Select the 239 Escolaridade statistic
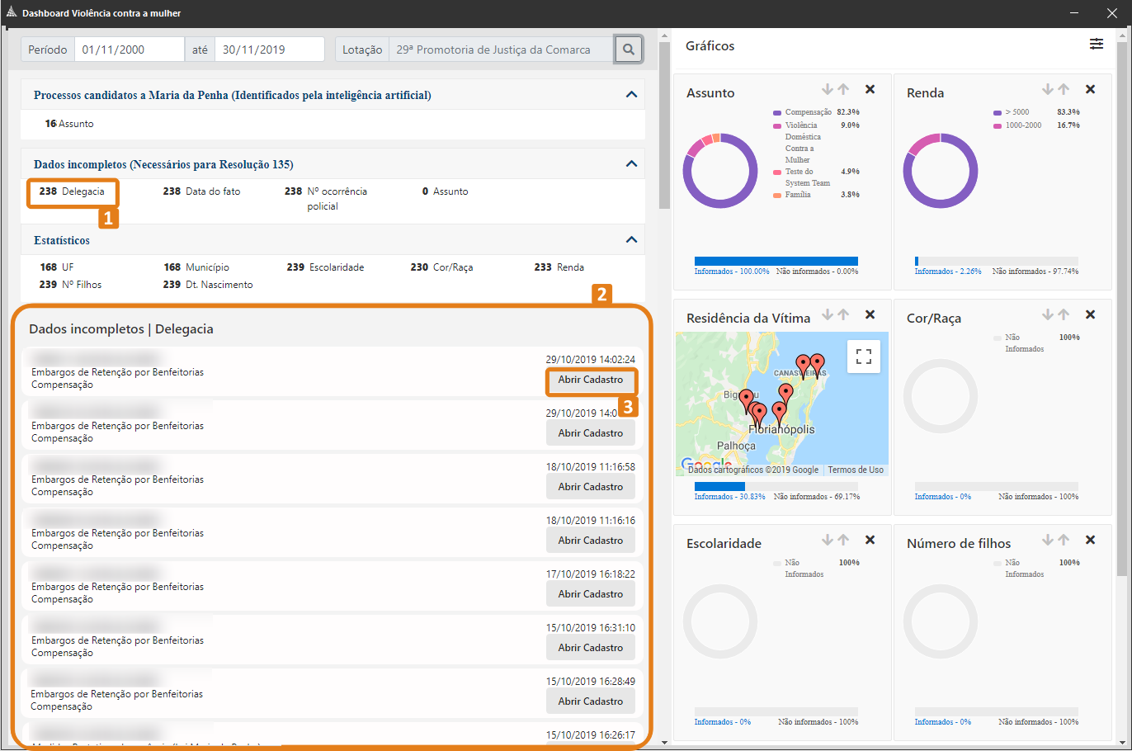 (x=325, y=267)
